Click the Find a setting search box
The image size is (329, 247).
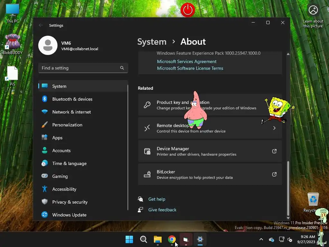[x=83, y=68]
